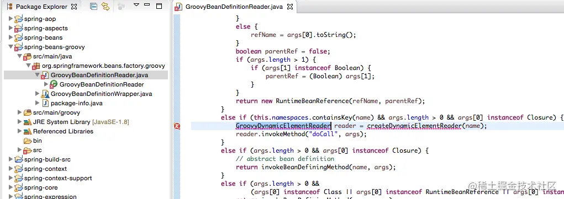The height and width of the screenshot is (199, 564).
Task: Click the Referenced Libraries icon
Action: (27, 131)
